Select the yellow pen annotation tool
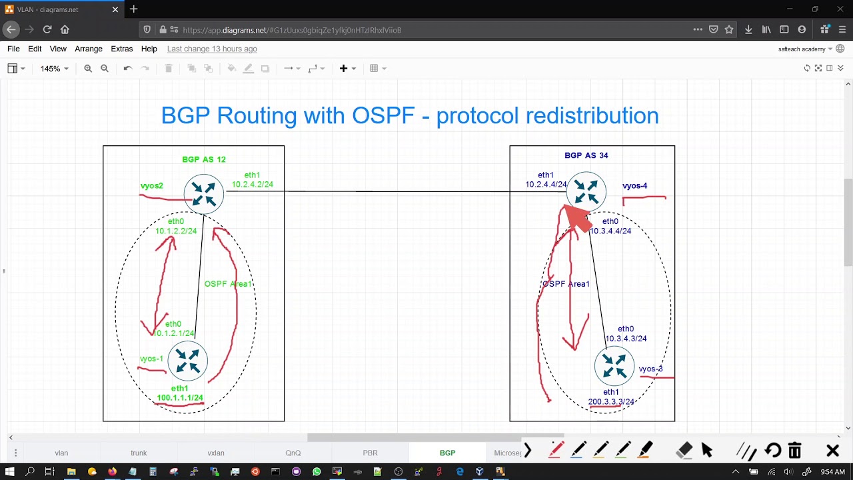Image resolution: width=853 pixels, height=480 pixels. coord(601,451)
